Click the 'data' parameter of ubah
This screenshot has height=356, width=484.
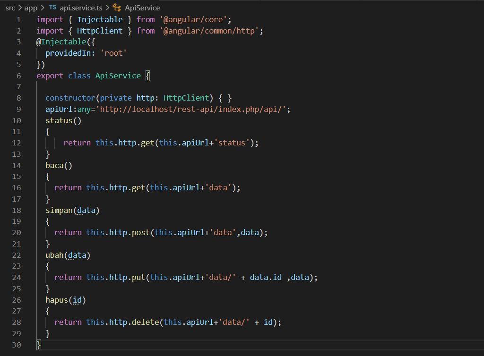[77, 255]
